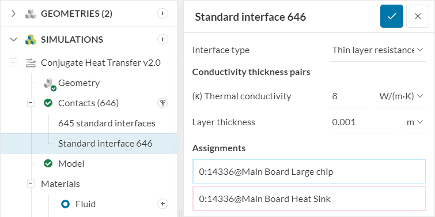Click the Geometries cubes icon
Image resolution: width=435 pixels, height=217 pixels.
tap(31, 14)
